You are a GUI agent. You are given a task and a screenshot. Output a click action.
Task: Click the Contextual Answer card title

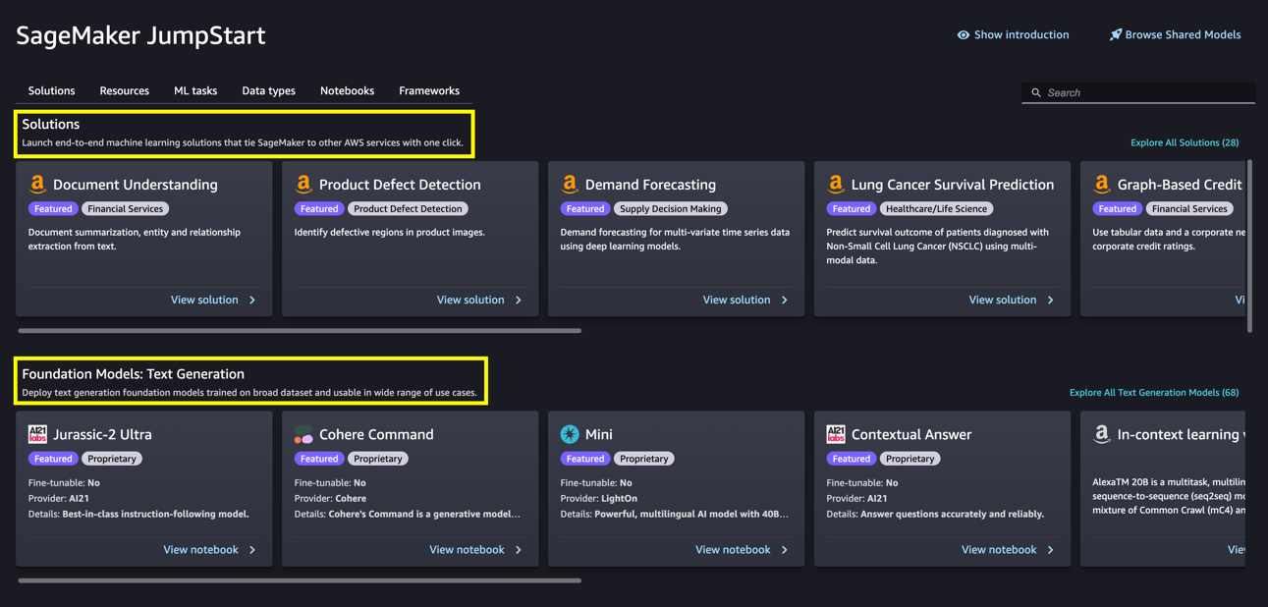[911, 434]
